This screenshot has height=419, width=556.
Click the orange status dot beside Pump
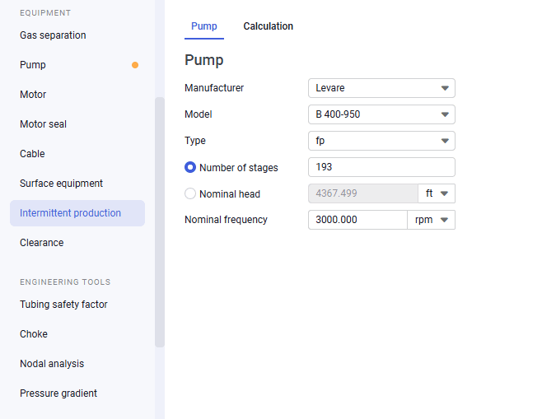pos(135,65)
